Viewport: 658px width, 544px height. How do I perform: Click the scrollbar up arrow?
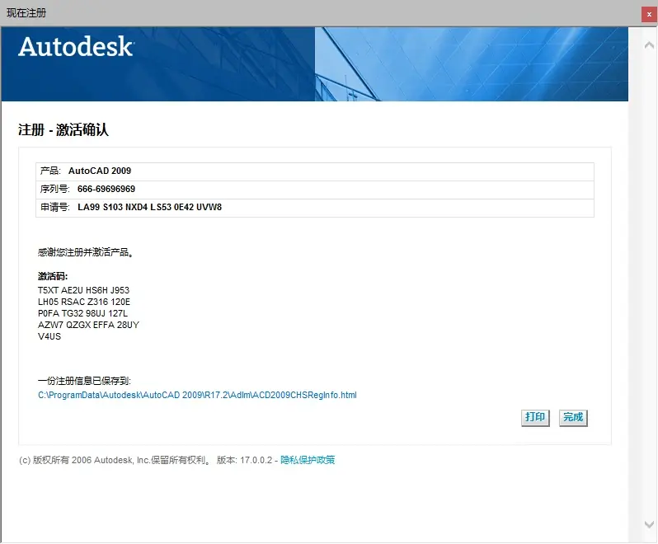point(649,45)
